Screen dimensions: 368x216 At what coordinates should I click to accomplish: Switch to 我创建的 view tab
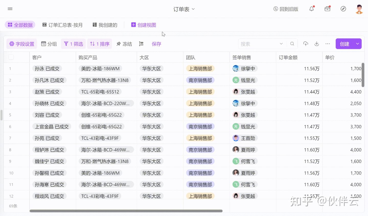105,25
